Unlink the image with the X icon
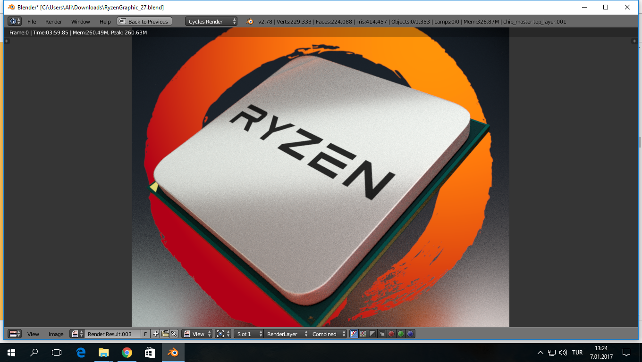Screen dimensions: 642x362 click(x=174, y=334)
